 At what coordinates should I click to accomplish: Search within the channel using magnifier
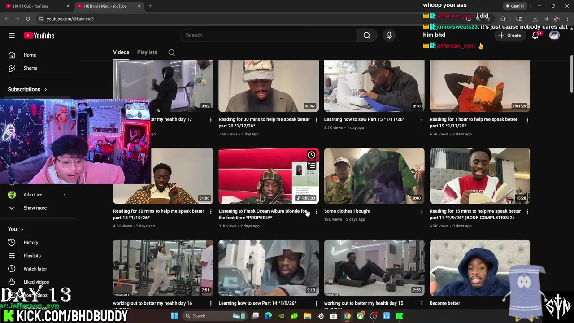[171, 52]
